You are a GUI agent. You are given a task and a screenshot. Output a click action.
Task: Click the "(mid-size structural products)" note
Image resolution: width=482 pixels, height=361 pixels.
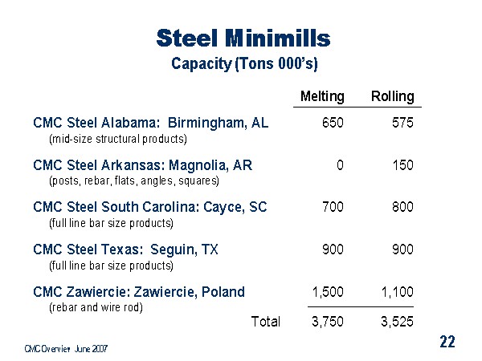coord(117,139)
